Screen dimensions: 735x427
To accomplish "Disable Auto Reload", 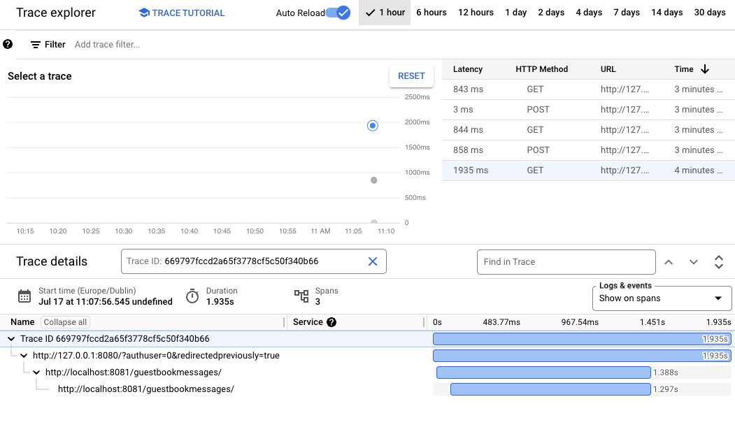I will tap(342, 13).
